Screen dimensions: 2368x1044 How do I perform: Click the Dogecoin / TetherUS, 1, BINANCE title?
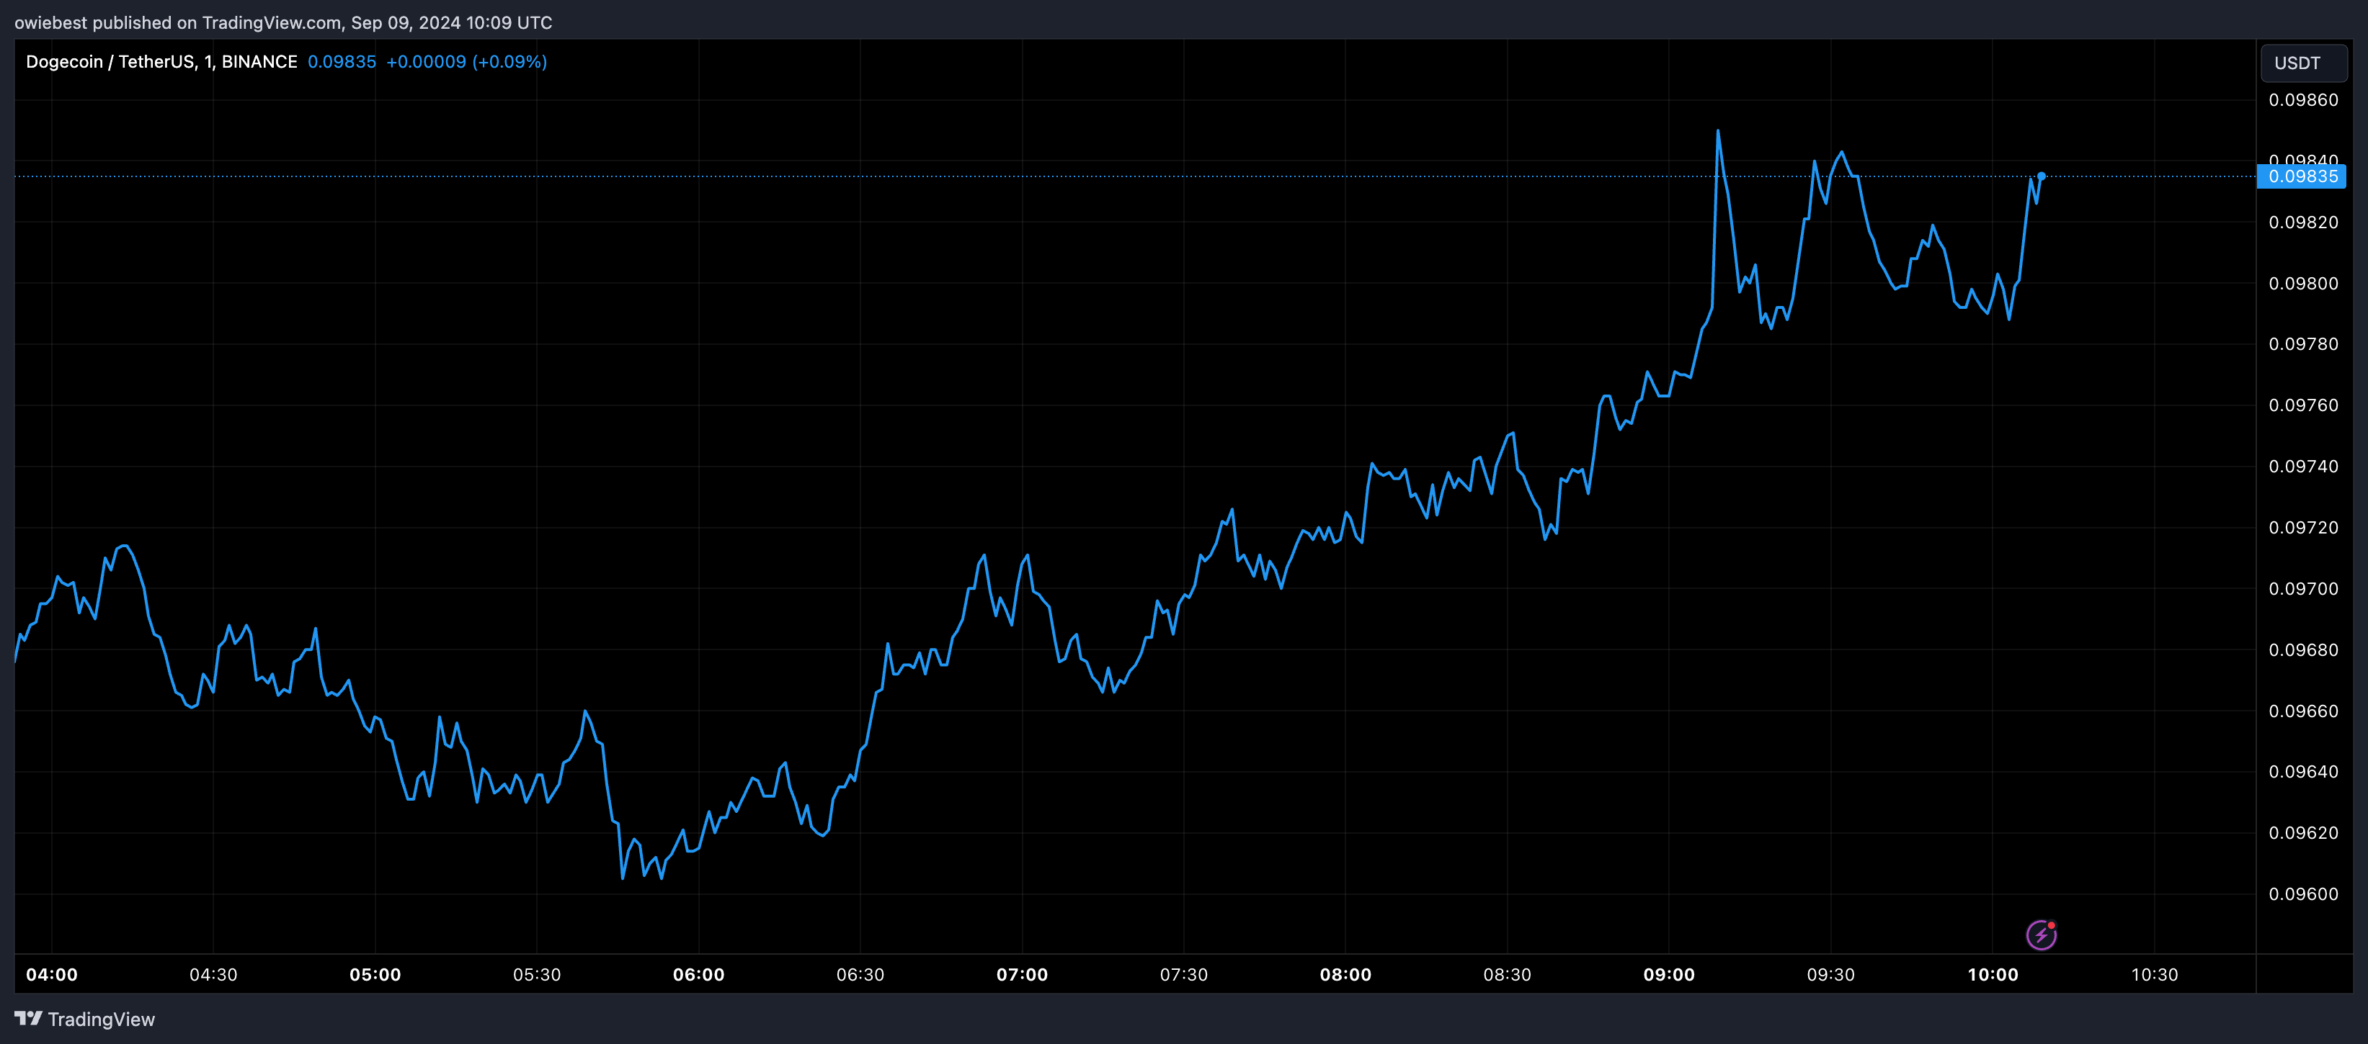tap(162, 61)
